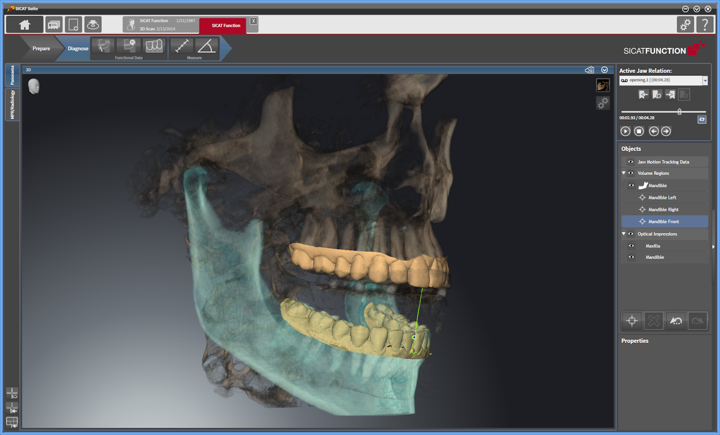Stop the jaw motion playback

(639, 131)
